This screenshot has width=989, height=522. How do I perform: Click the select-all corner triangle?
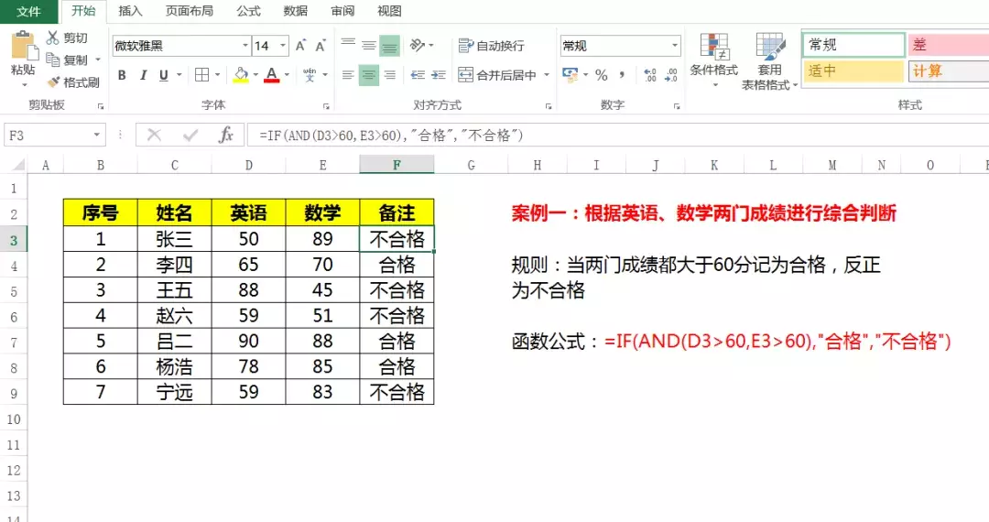(19, 165)
